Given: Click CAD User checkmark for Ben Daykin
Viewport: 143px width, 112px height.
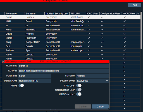Looking at the screenshot, I should 89,46.
